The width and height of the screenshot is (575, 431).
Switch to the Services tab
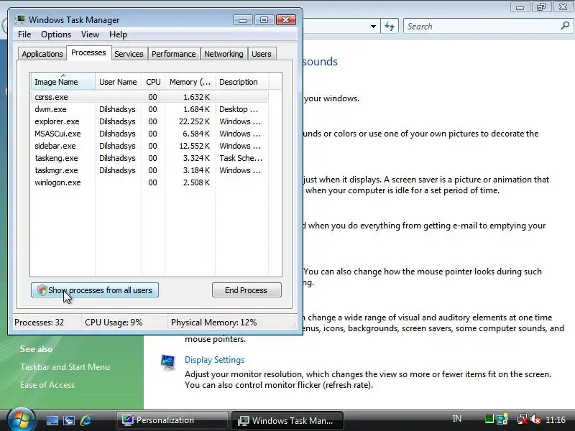pos(129,54)
